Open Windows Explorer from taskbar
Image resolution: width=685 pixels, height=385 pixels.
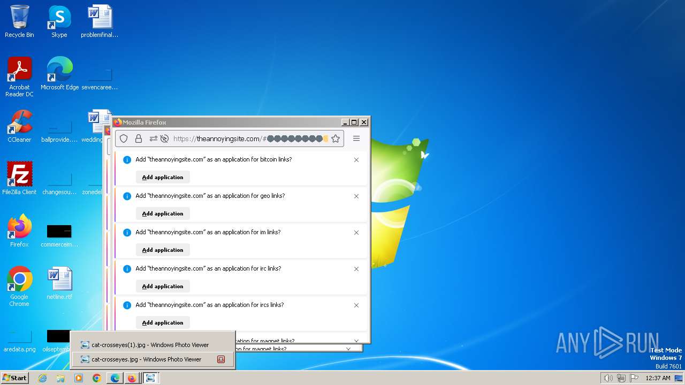(x=60, y=378)
